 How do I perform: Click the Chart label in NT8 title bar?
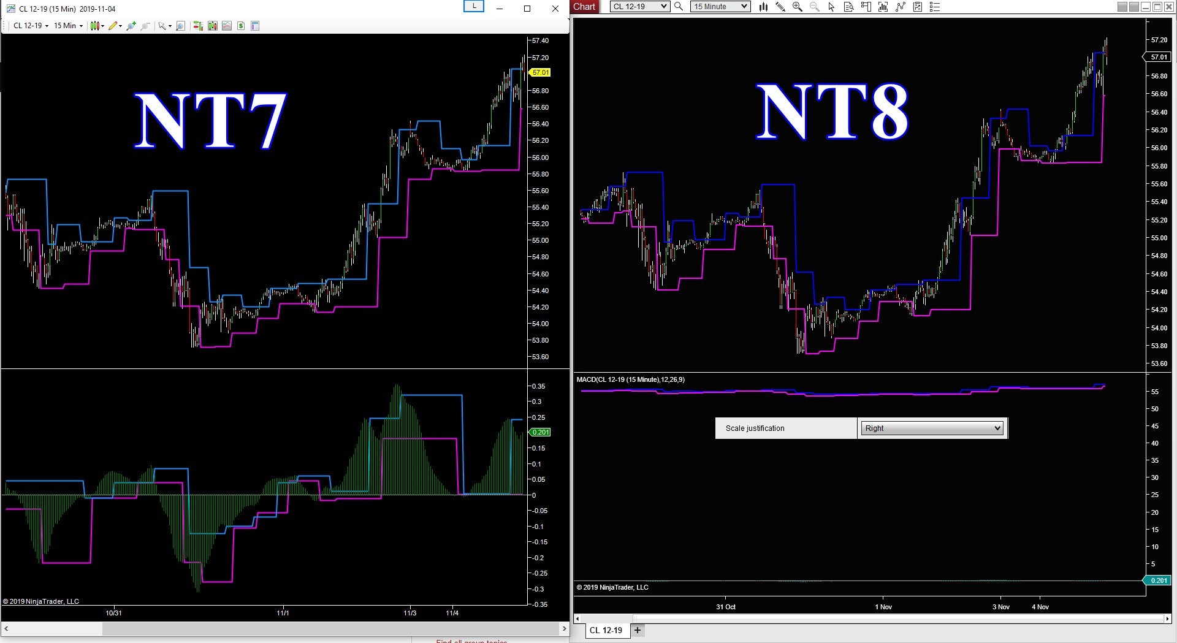point(584,7)
